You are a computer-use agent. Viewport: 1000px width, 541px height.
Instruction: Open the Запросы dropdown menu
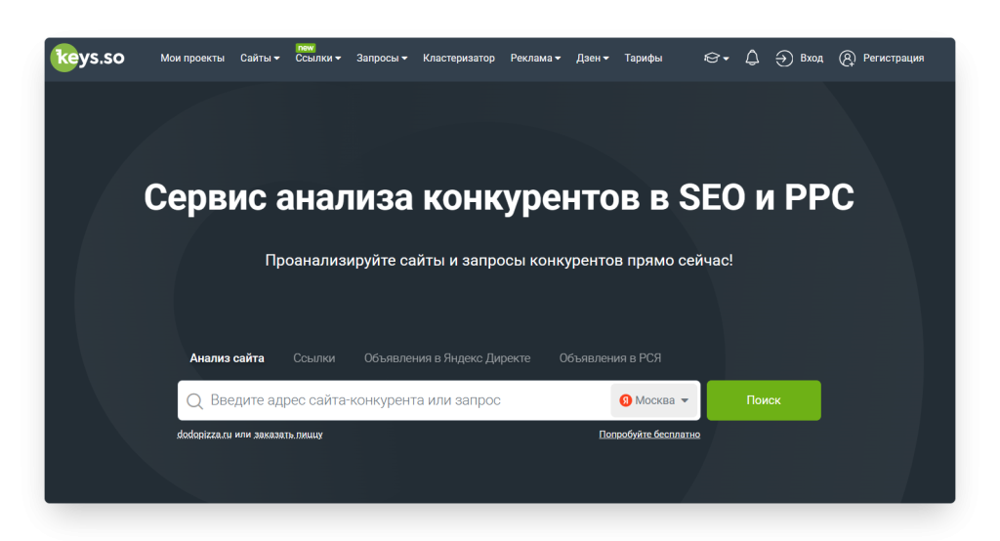point(382,59)
